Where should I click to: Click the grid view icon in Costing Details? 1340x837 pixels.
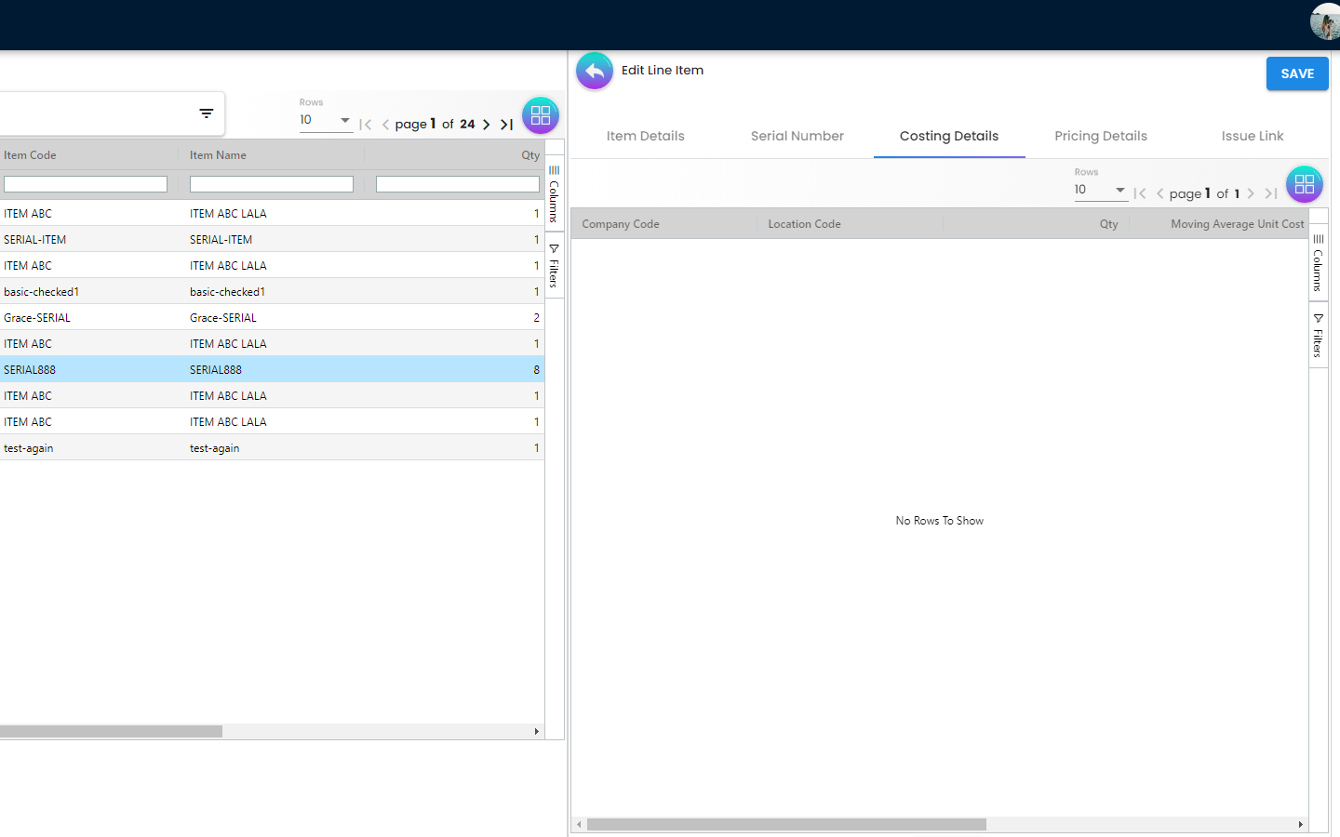1304,184
